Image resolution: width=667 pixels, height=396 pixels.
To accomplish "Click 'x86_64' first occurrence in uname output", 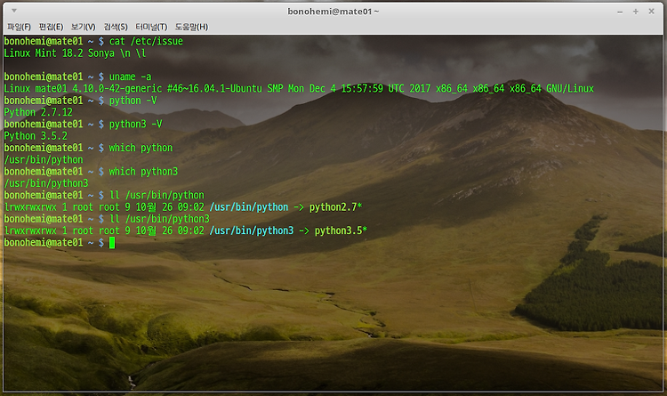I will tap(451, 89).
